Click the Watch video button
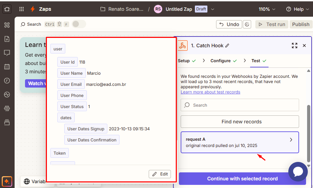This screenshot has height=188, width=313. click(35, 83)
